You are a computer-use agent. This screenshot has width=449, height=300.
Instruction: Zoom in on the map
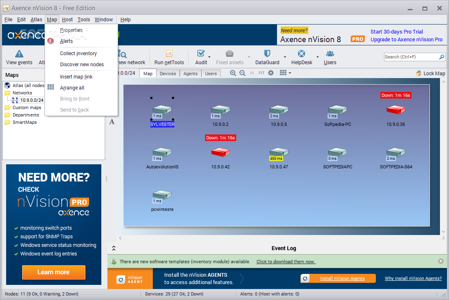tap(233, 73)
